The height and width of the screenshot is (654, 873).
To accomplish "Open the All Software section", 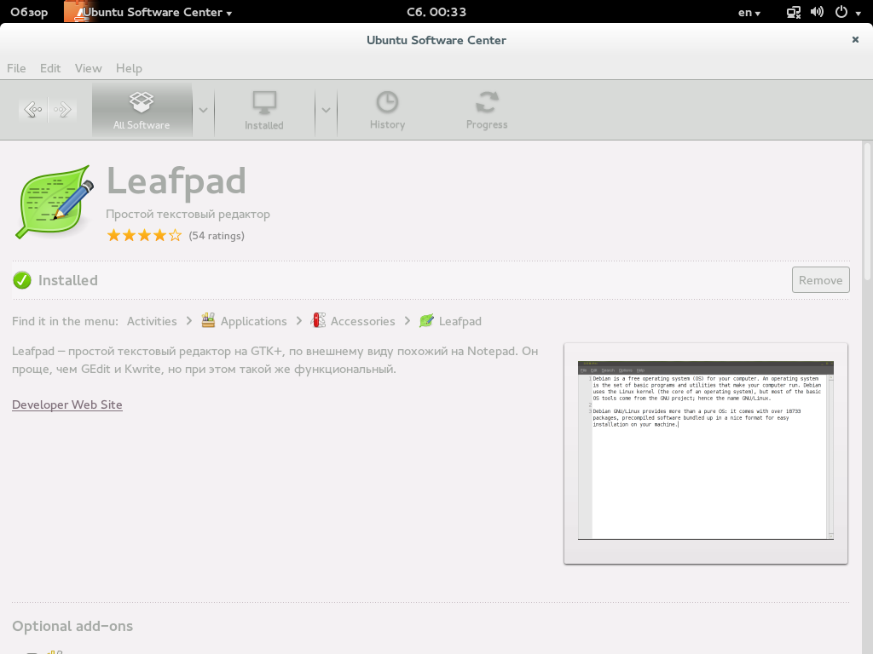I will 142,110.
